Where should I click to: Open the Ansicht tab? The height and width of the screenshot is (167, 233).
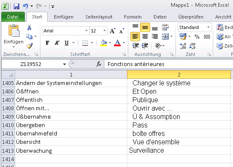tap(223, 17)
